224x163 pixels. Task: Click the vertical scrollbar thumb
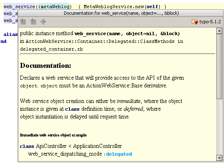pyautogui.click(x=219, y=66)
